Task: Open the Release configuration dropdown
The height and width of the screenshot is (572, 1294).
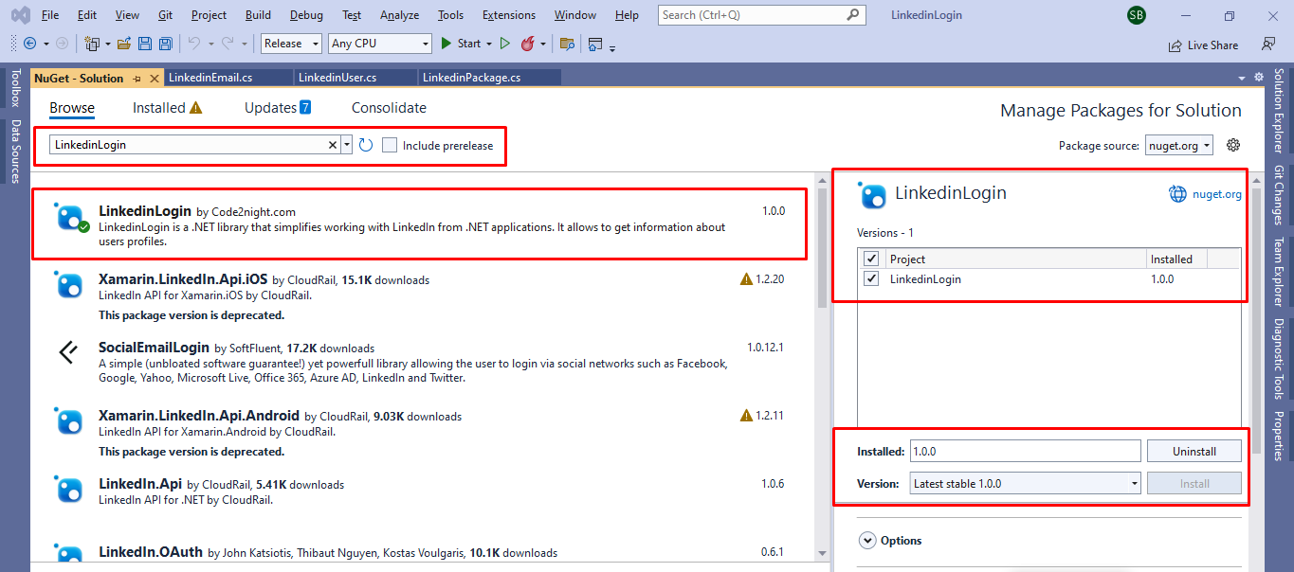Action: [x=290, y=44]
